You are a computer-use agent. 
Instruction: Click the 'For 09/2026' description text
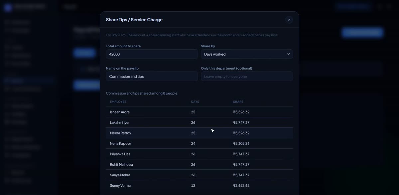[192, 35]
